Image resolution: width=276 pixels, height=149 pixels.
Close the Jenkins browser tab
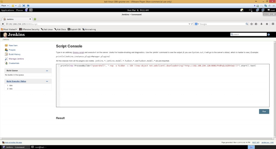click(x=30, y=19)
